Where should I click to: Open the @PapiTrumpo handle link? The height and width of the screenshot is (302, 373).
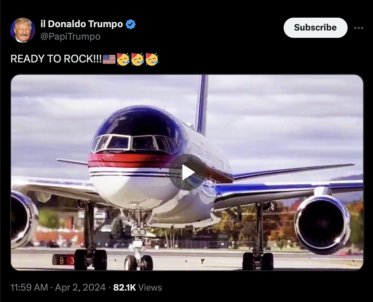(70, 37)
